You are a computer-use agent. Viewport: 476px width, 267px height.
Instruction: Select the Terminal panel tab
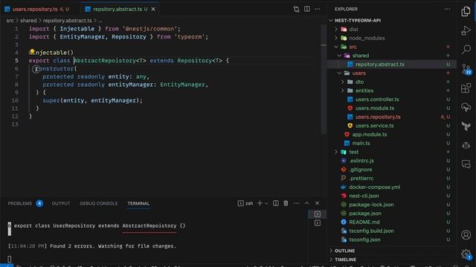point(138,203)
